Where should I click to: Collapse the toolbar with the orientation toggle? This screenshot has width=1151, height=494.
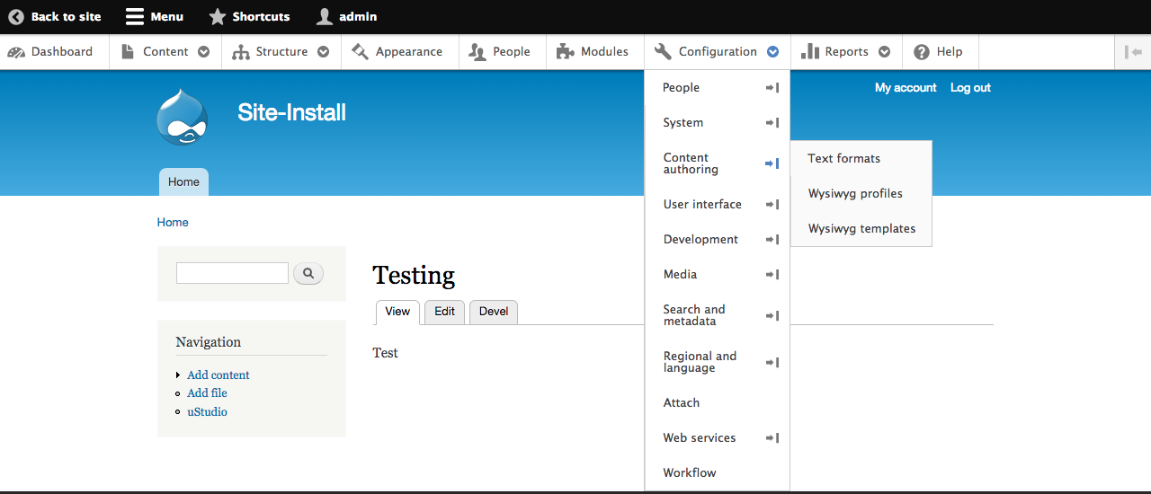1133,52
